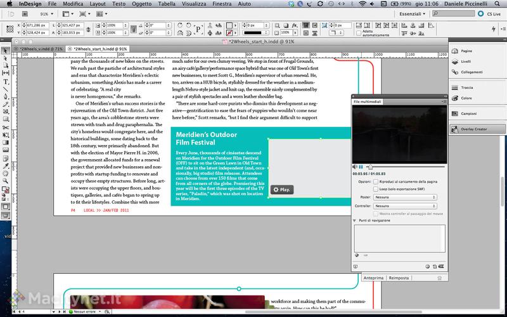Show the Campioni swatches panel
The width and height of the screenshot is (507, 317).
(468, 113)
